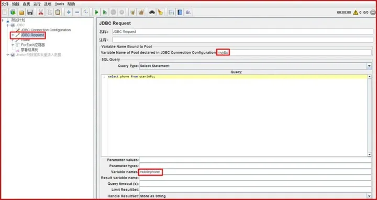Screen dimensions: 377x200
Task: Toggle the expander beside 测试计划
Action: pyautogui.click(x=3, y=20)
